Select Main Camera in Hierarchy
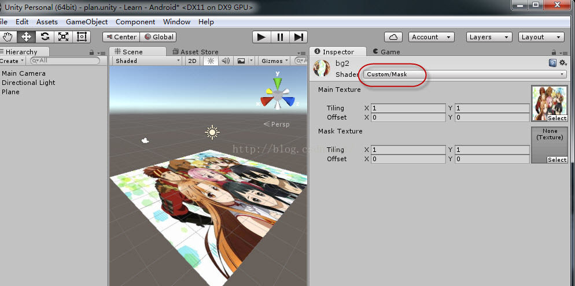Viewport: 575px width, 286px height. 24,73
